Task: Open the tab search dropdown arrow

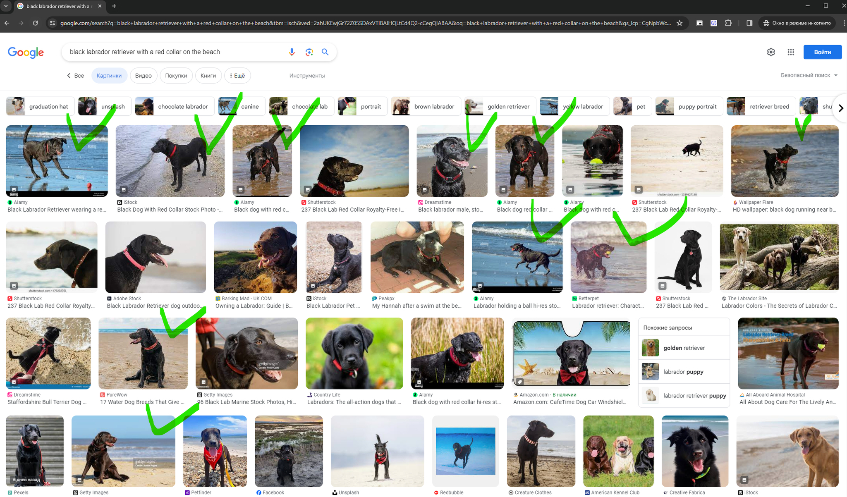Action: [x=6, y=6]
